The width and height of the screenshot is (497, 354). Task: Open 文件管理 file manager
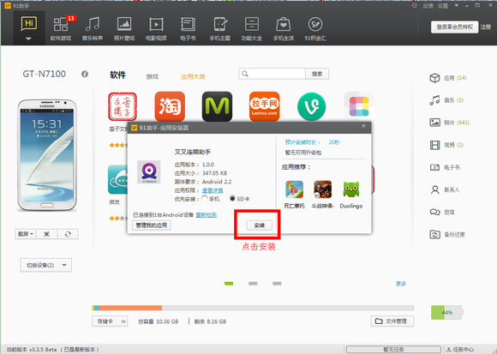(392, 321)
